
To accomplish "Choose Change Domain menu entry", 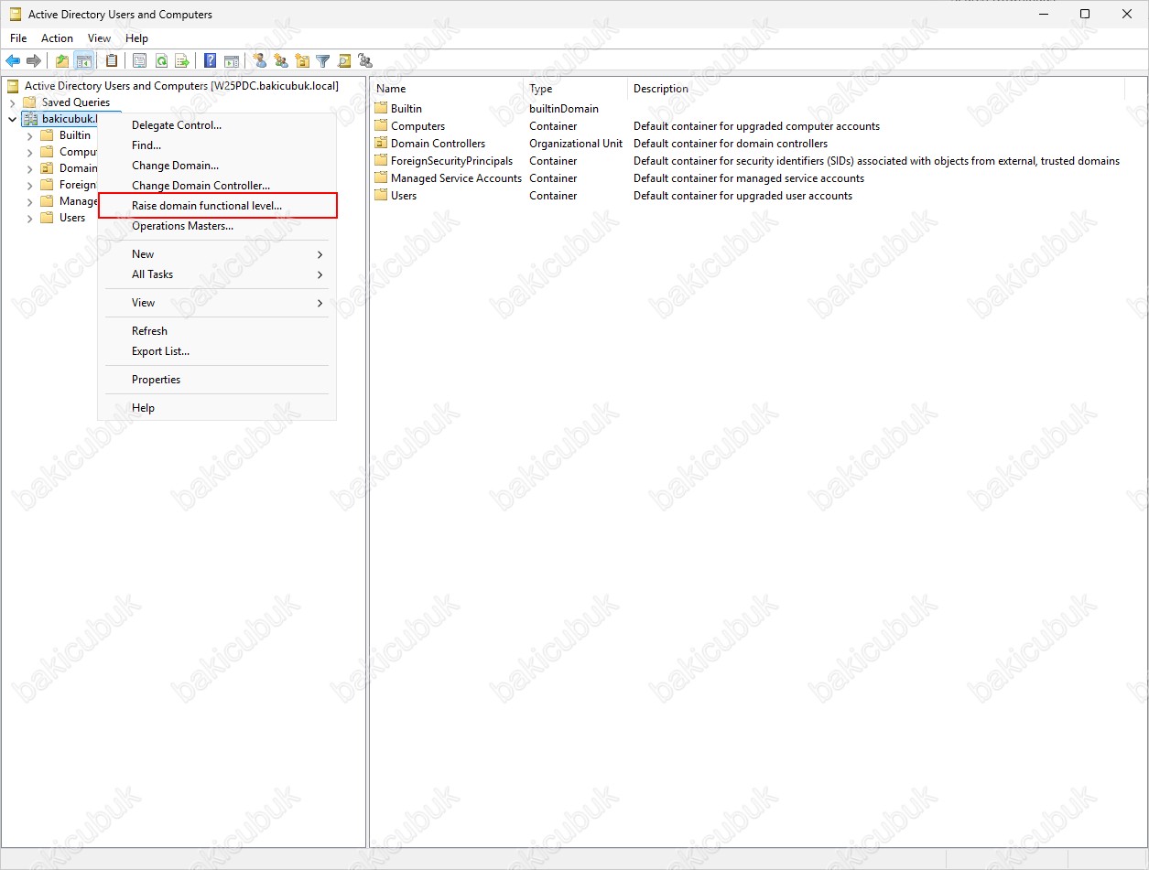I will [217, 166].
